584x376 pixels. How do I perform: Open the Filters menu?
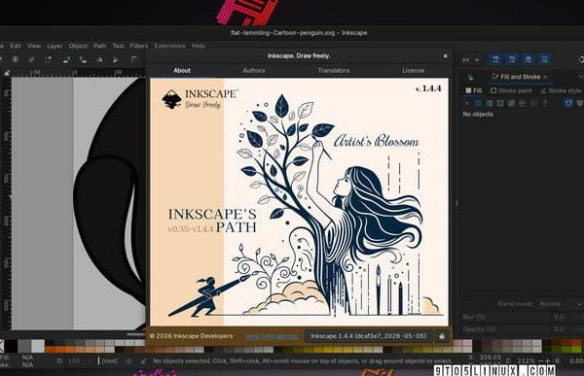pyautogui.click(x=139, y=46)
